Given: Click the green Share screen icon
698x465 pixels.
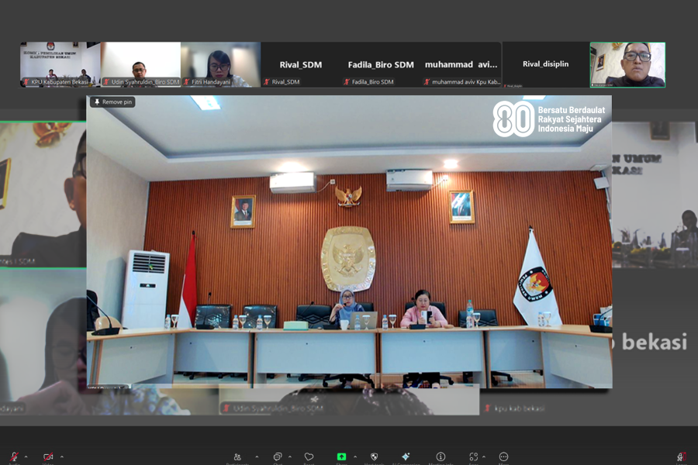Looking at the screenshot, I should pos(341,456).
